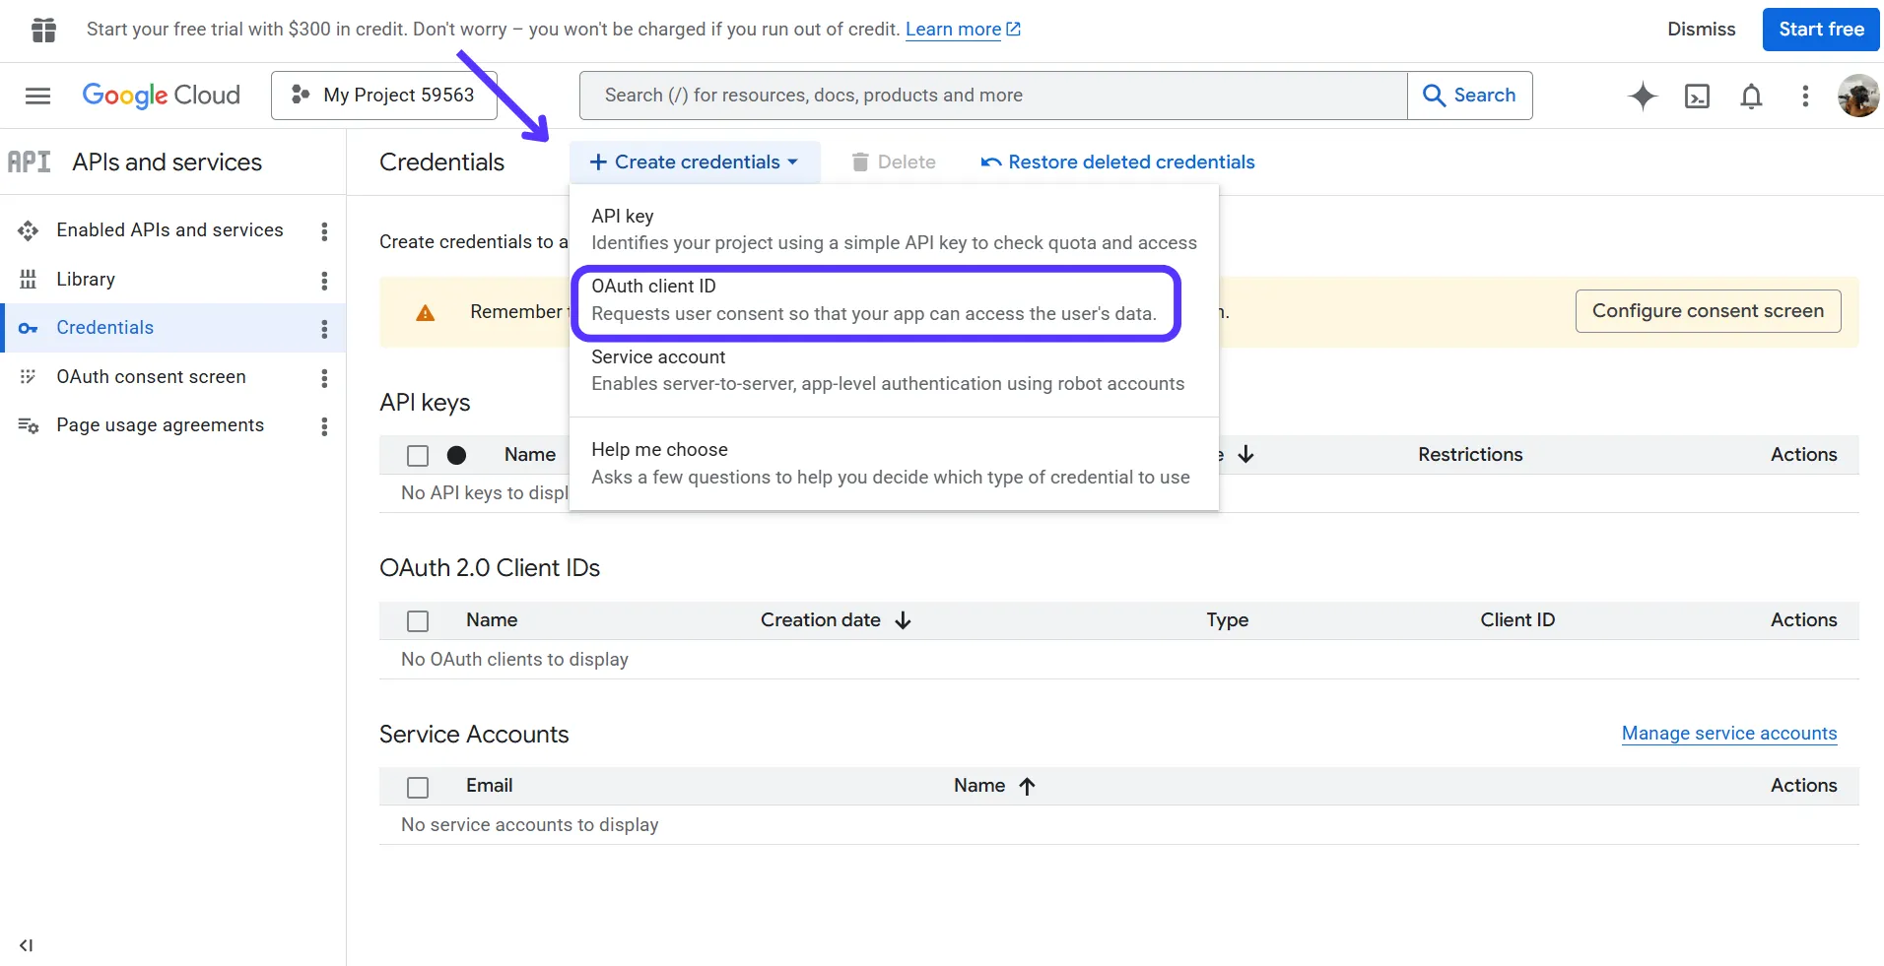Click the gift icon in trial banner
Screen dimensions: 1884x966
click(x=43, y=30)
